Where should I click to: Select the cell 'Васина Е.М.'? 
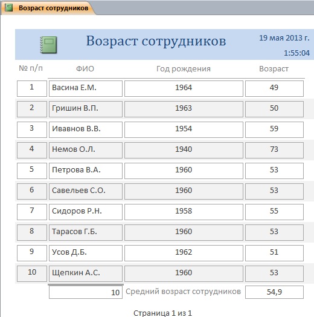coord(86,88)
